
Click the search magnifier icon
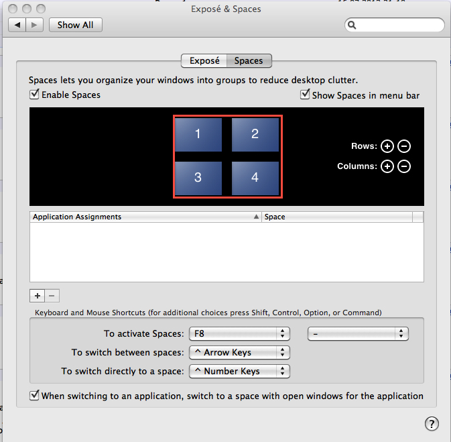pos(352,25)
